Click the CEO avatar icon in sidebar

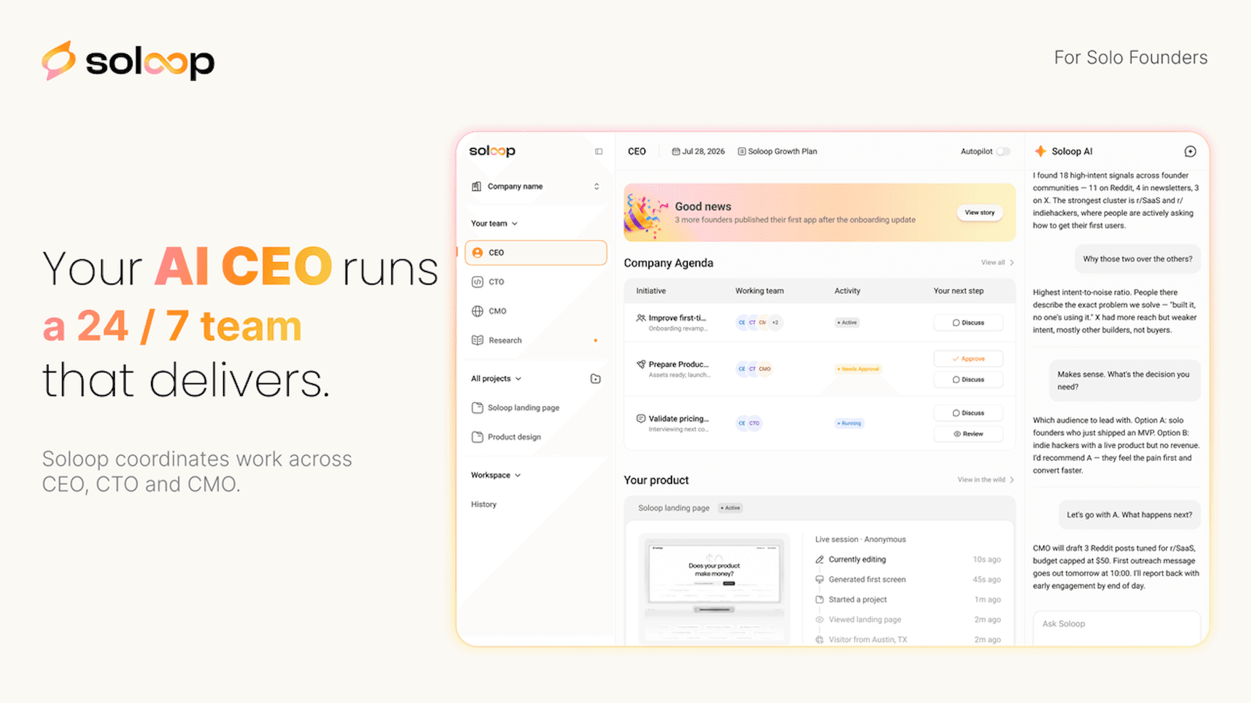(478, 253)
